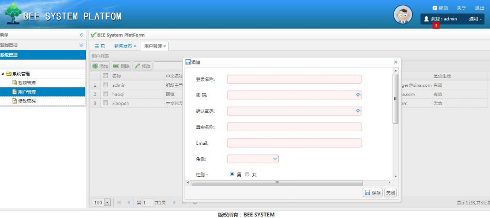Click the 添加 dialog save icon title

[x=188, y=62]
